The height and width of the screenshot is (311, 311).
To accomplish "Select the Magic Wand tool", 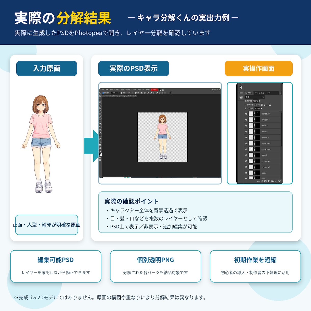I will [x=100, y=105].
